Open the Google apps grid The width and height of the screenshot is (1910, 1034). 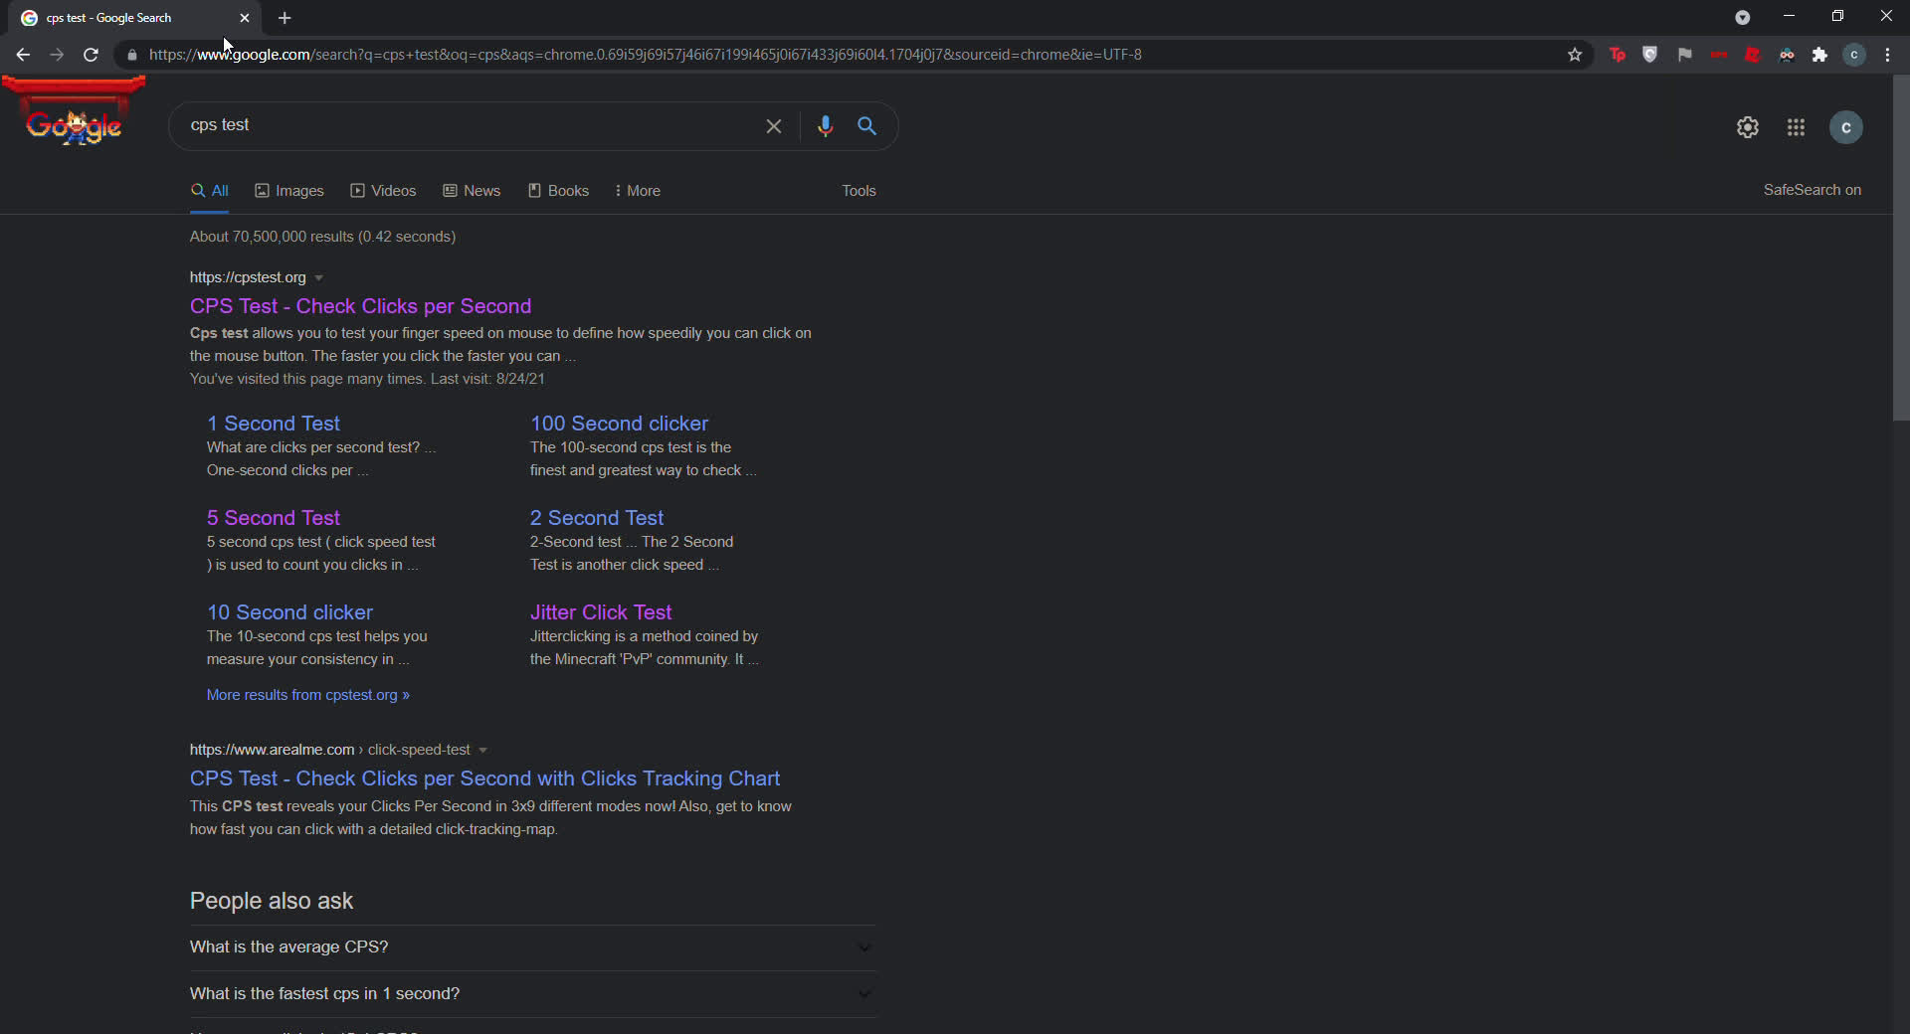(1796, 127)
